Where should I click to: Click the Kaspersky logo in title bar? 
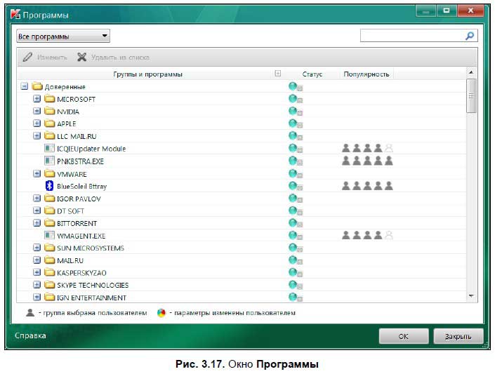coord(15,14)
